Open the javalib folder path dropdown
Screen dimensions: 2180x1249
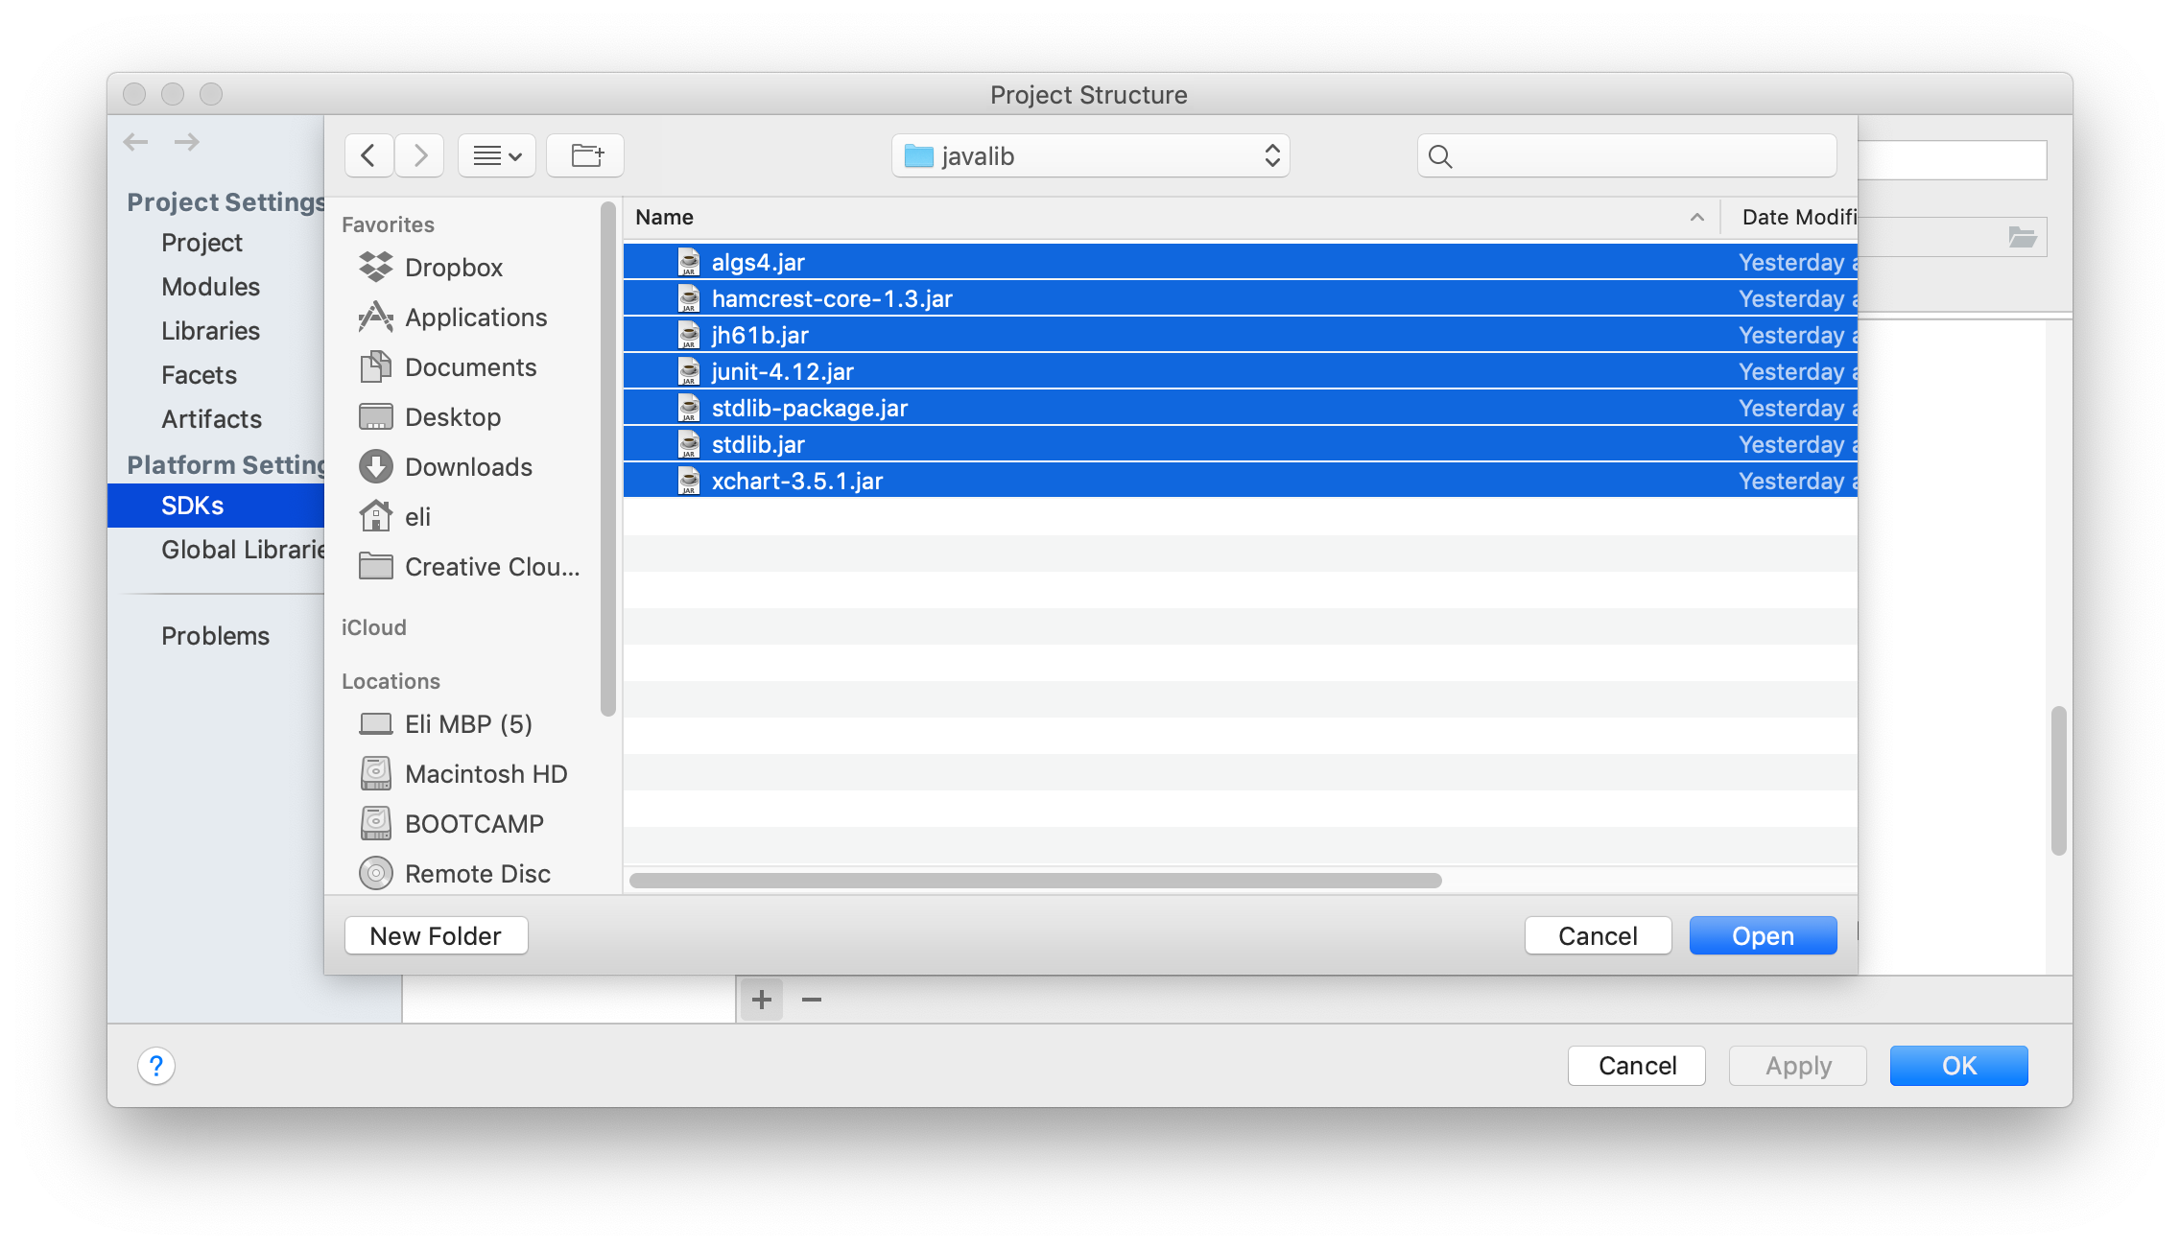[1091, 155]
